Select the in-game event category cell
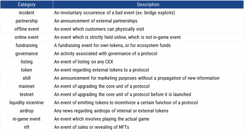 [26, 119]
